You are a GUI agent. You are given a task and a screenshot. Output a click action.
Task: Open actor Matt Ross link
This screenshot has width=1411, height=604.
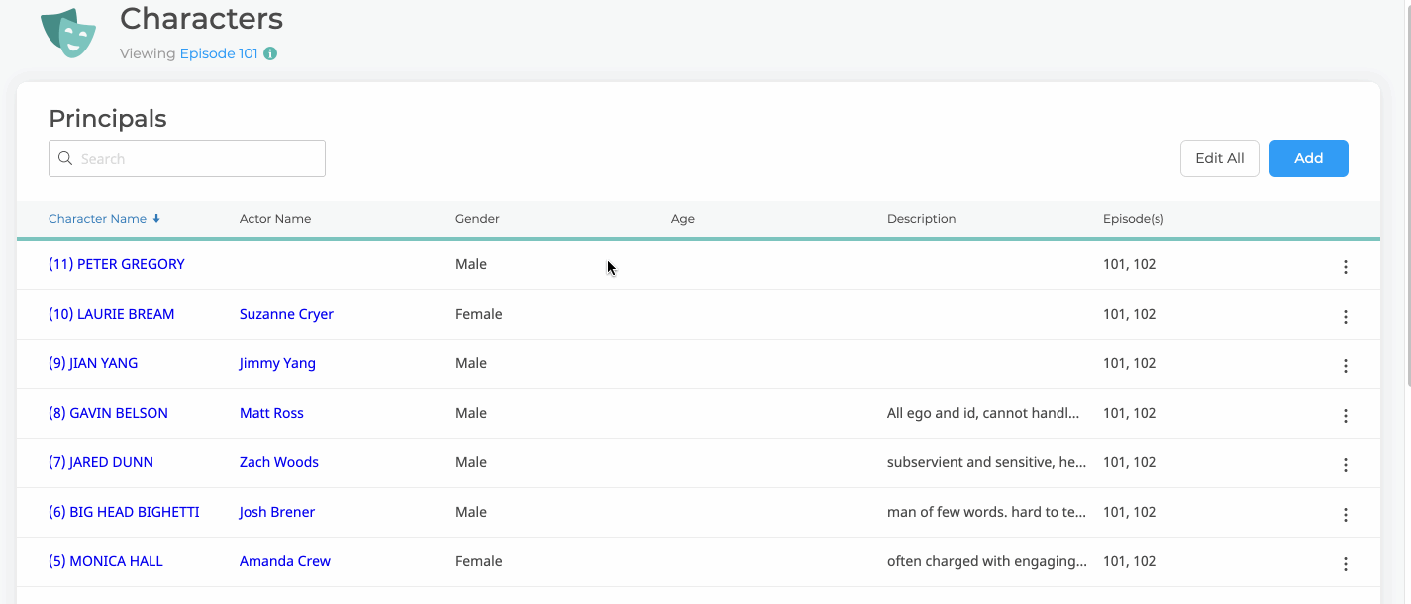click(271, 413)
